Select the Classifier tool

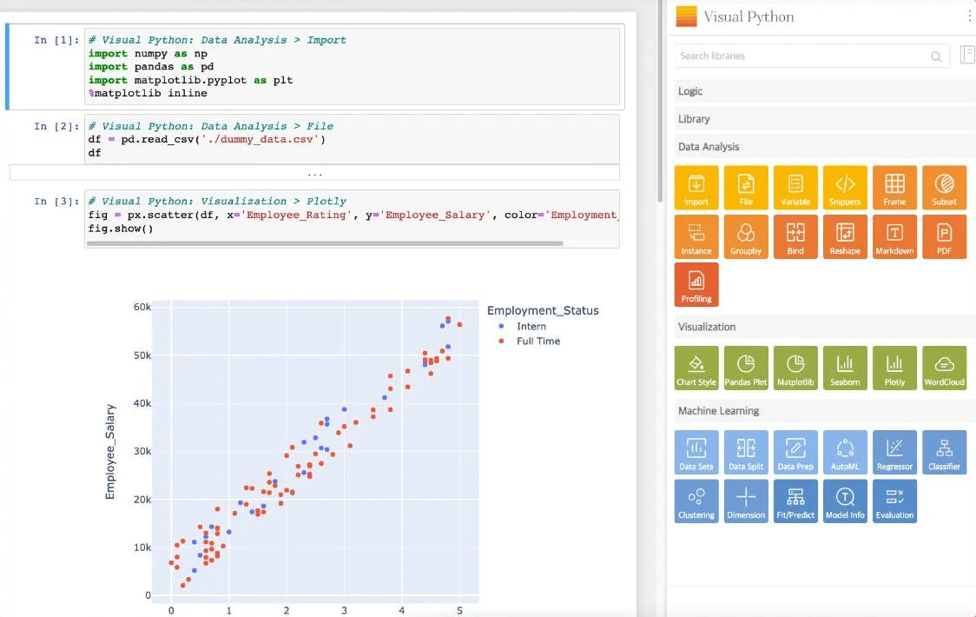(944, 451)
